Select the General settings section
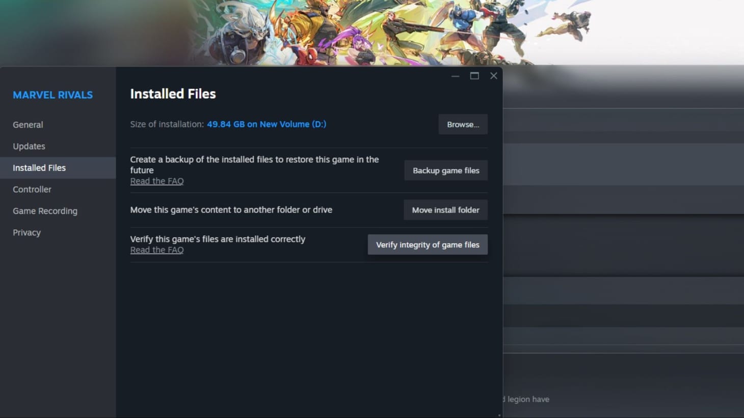Image resolution: width=744 pixels, height=418 pixels. (x=28, y=125)
